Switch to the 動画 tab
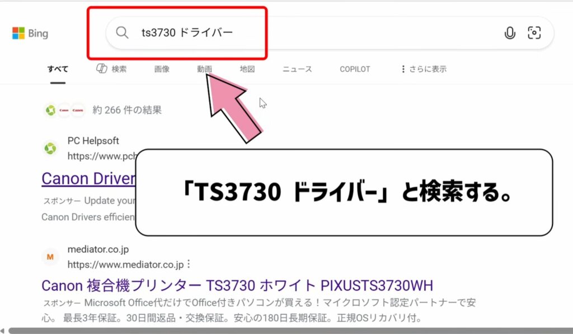The width and height of the screenshot is (573, 334). [x=204, y=69]
